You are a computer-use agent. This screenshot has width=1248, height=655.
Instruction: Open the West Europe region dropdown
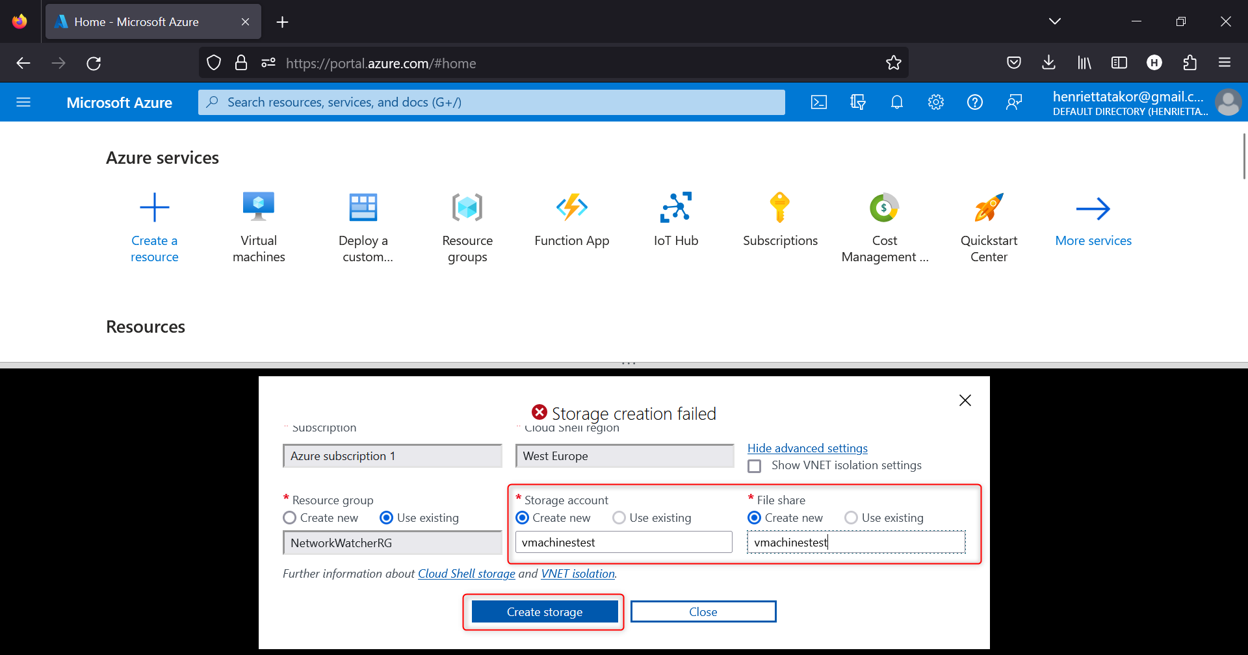pyautogui.click(x=625, y=456)
